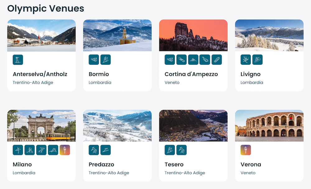The image size is (311, 189).
Task: Select the torch ceremony icon under Verona
Action: point(246,150)
